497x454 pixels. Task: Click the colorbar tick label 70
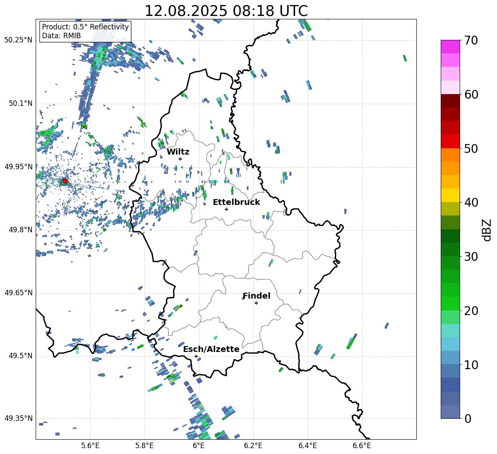[x=471, y=40]
